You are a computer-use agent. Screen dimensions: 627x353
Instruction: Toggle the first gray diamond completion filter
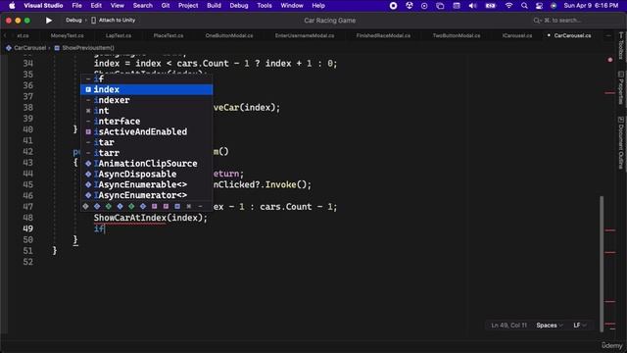(85, 206)
